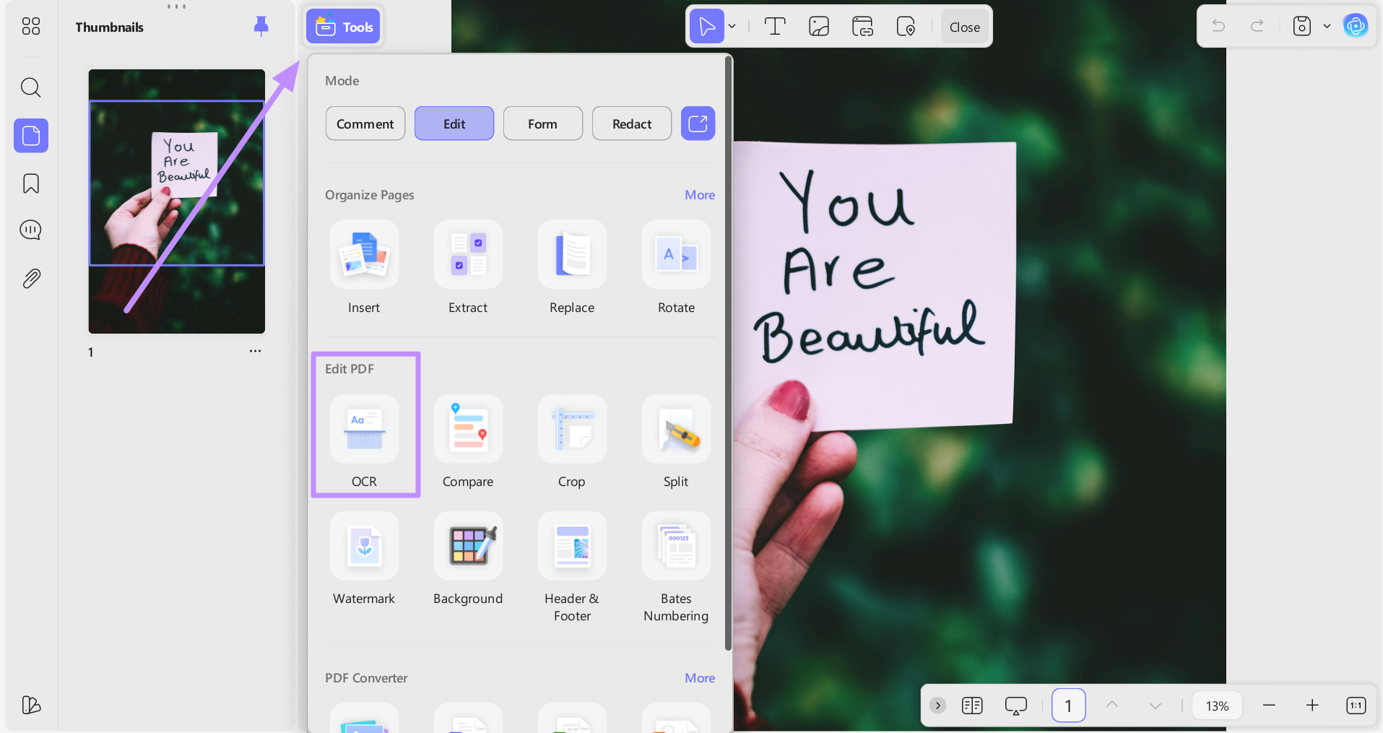Click the Tools button
Image resolution: width=1383 pixels, height=733 pixels.
(x=344, y=27)
